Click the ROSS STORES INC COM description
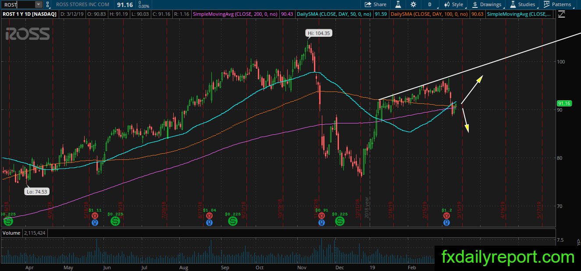 tap(83, 4)
